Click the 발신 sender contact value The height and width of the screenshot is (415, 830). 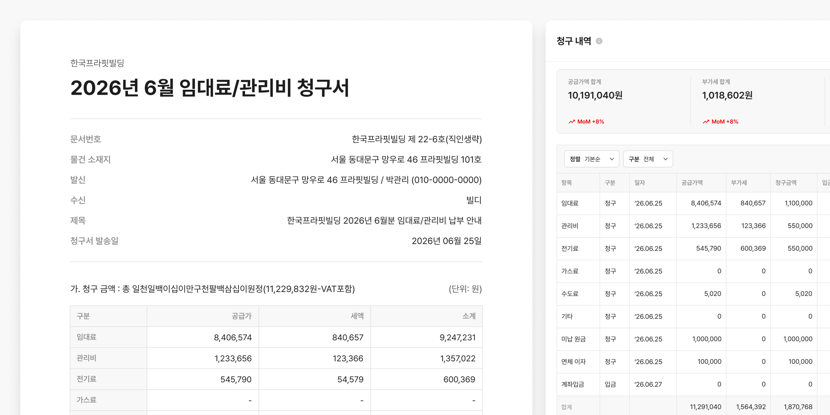click(366, 180)
